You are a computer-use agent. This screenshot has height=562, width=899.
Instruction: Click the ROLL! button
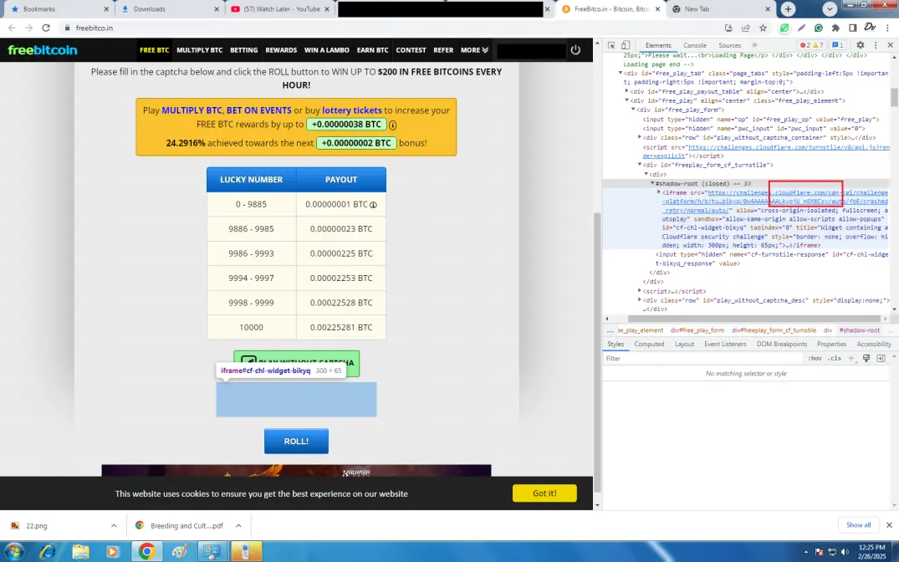pyautogui.click(x=296, y=441)
